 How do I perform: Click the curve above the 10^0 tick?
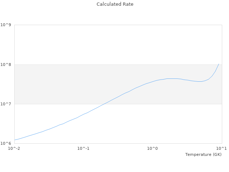click(153, 81)
